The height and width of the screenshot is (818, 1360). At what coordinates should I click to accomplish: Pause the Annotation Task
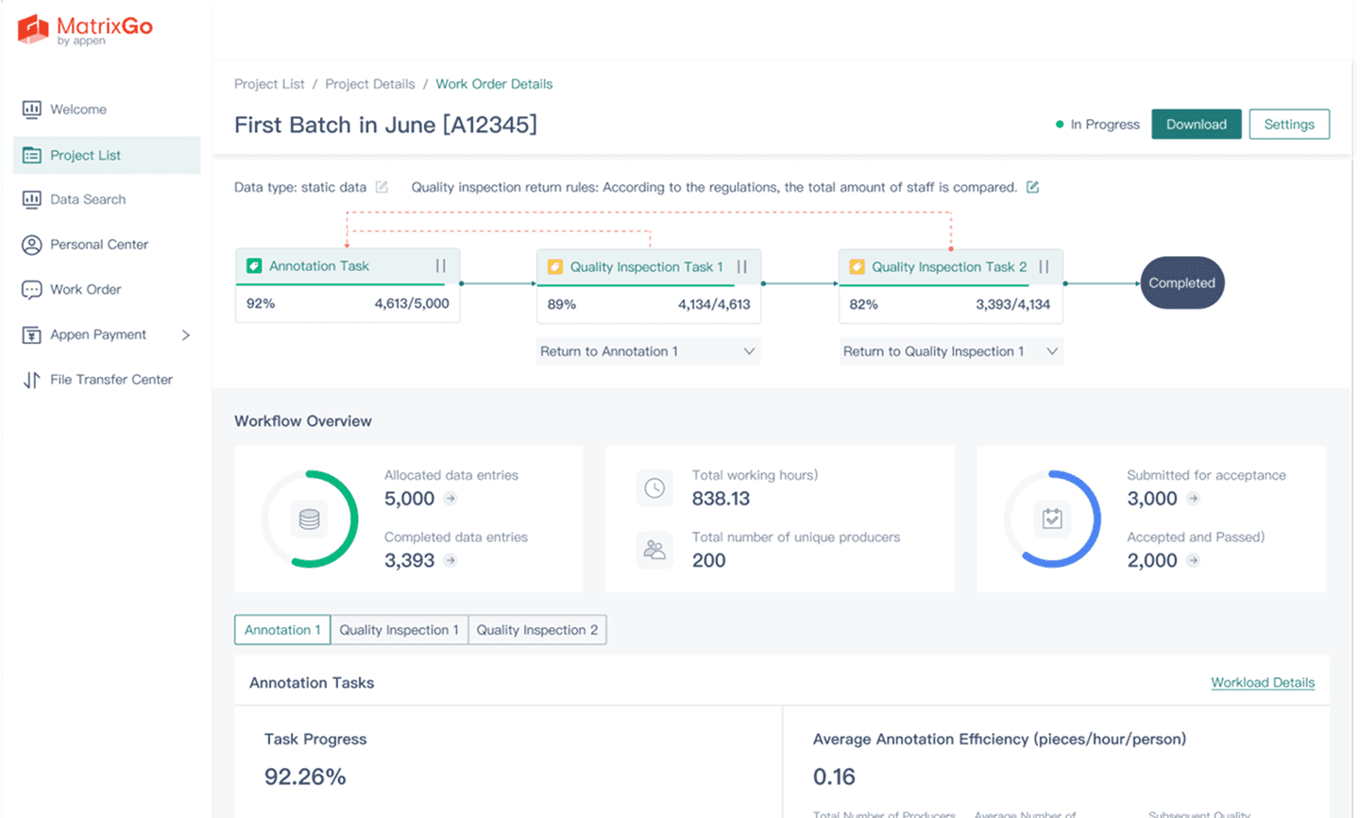(440, 266)
